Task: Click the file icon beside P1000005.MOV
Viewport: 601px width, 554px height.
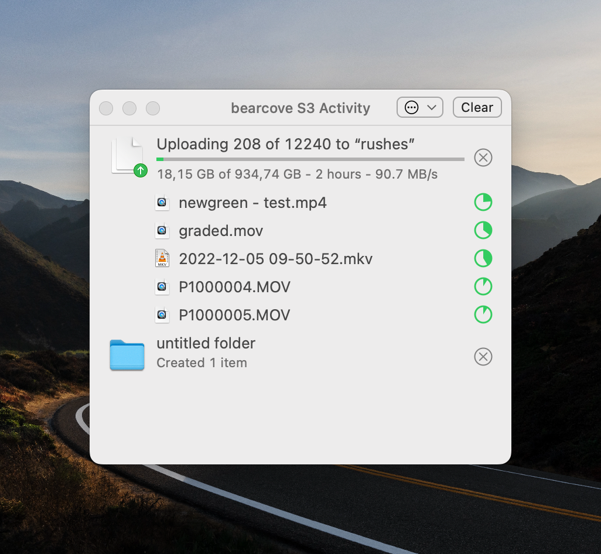Action: point(162,315)
